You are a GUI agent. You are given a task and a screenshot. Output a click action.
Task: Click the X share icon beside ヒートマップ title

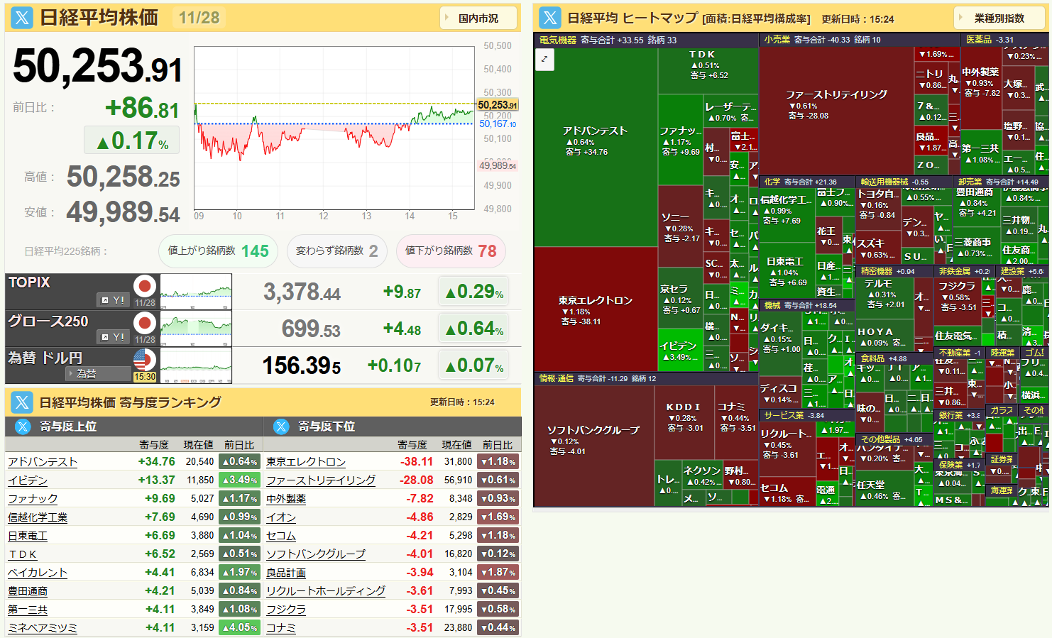tap(550, 18)
